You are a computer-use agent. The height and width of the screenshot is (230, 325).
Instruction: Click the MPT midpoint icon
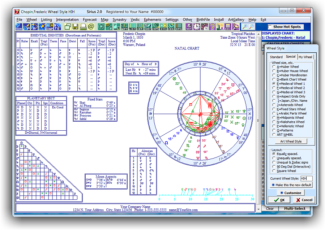pos(124,27)
